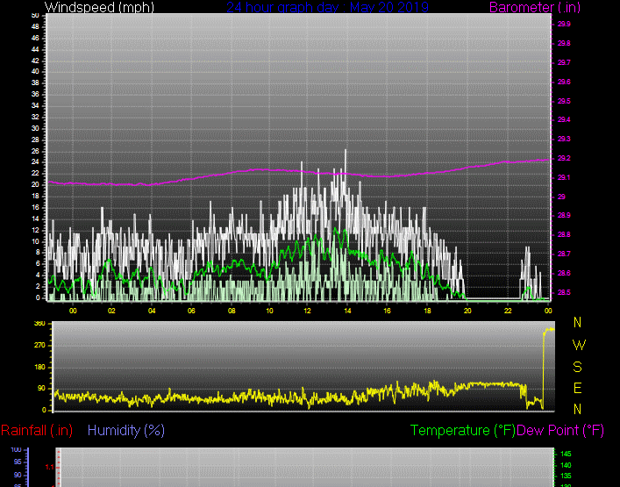Click the 4 tick on windspeed axis
Viewport: 620px width, 487px height.
click(x=38, y=275)
